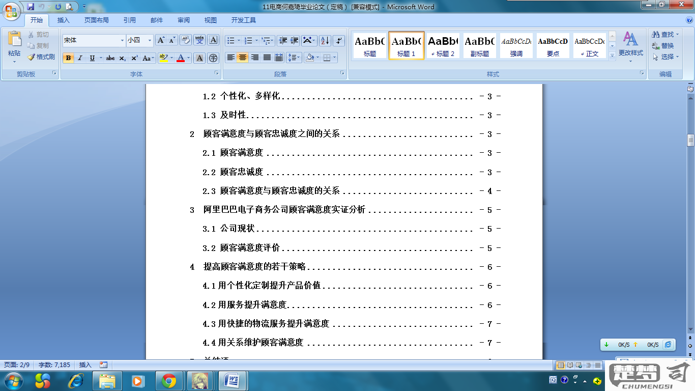Grow font size with the A-up icon

161,40
